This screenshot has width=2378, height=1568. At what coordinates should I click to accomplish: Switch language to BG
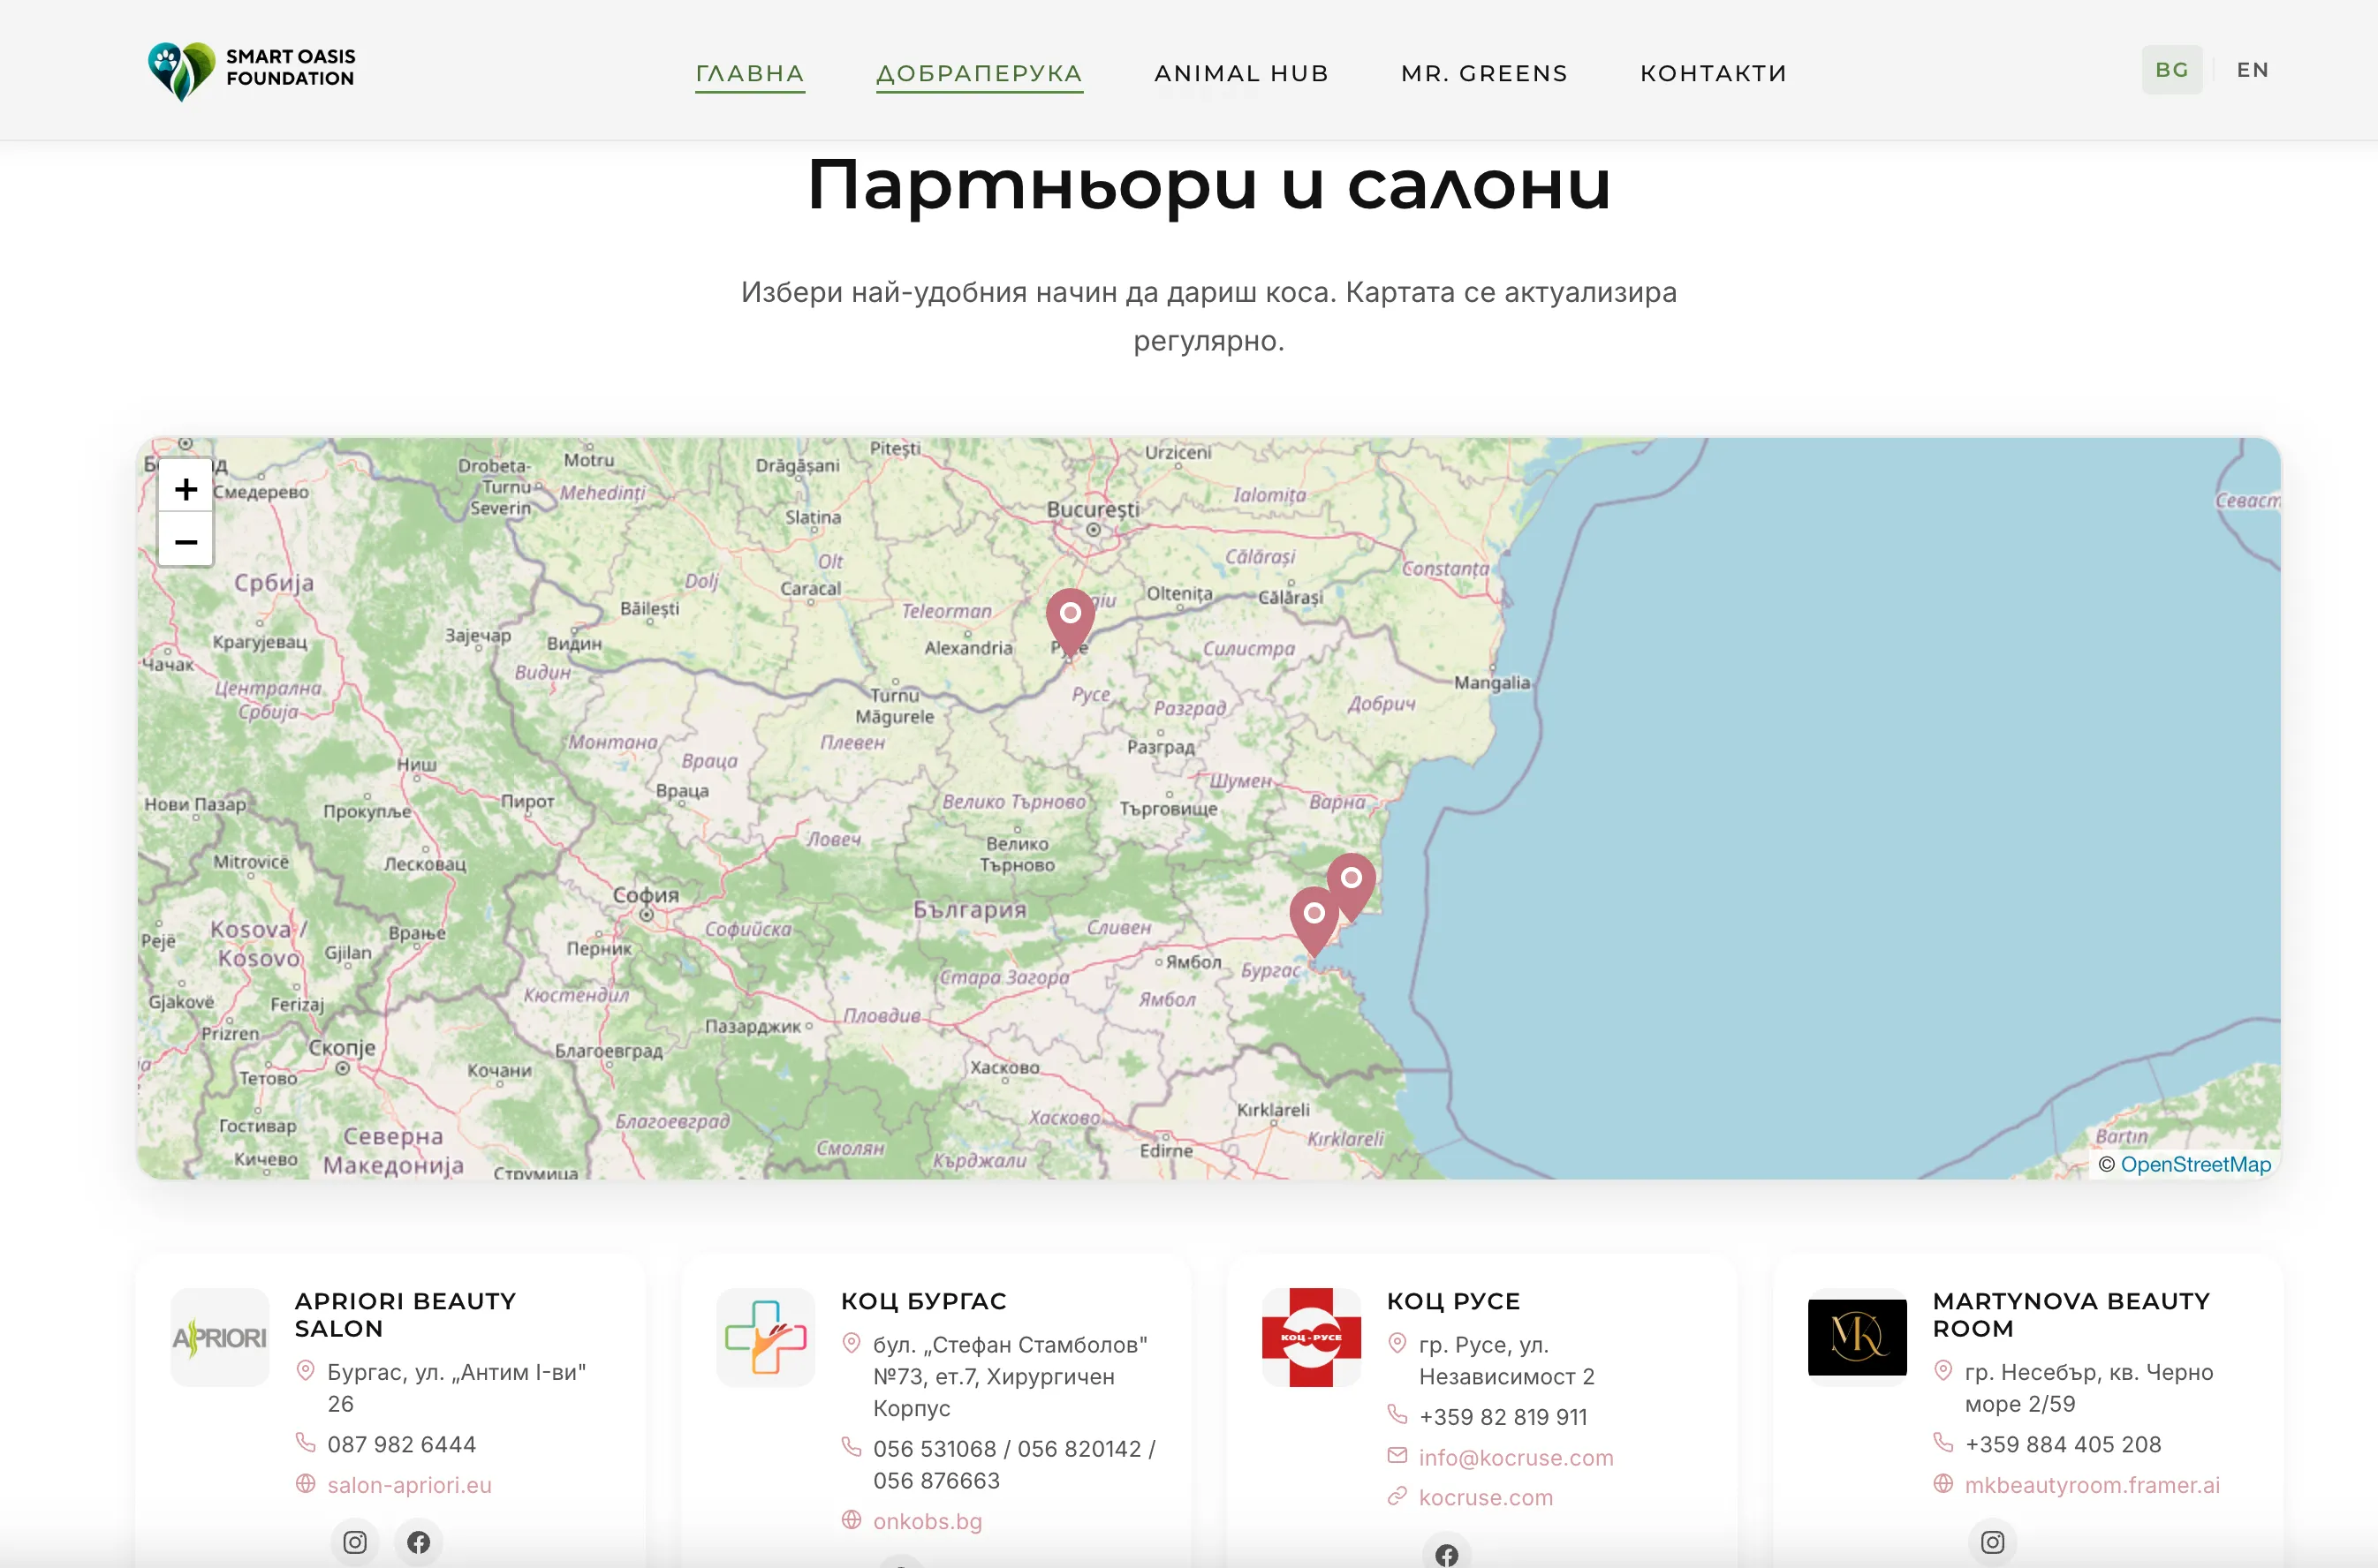pyautogui.click(x=2172, y=70)
